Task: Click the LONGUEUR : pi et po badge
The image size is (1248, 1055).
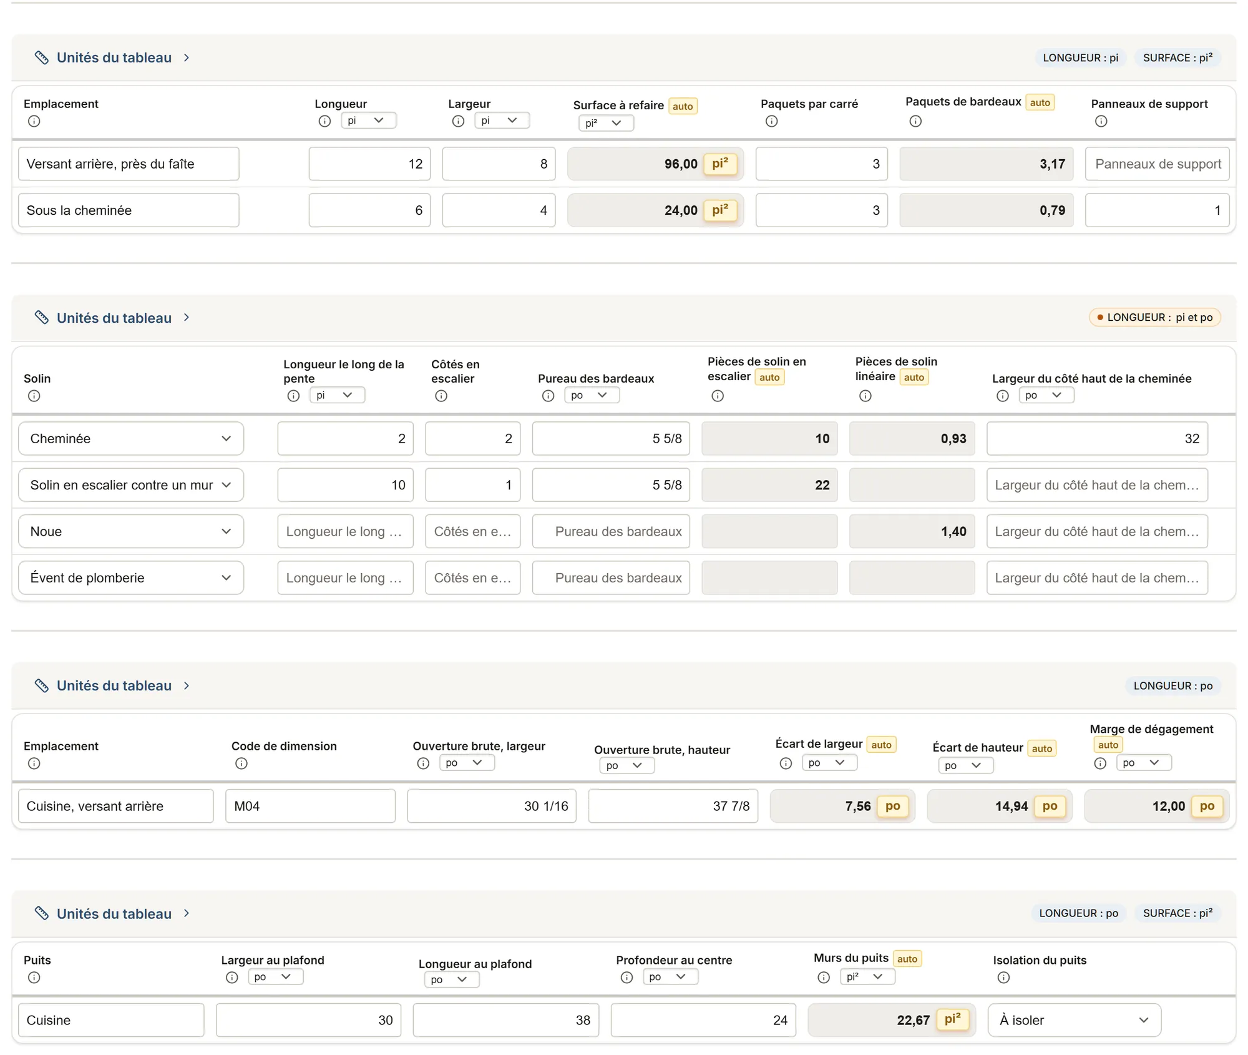Action: tap(1154, 317)
